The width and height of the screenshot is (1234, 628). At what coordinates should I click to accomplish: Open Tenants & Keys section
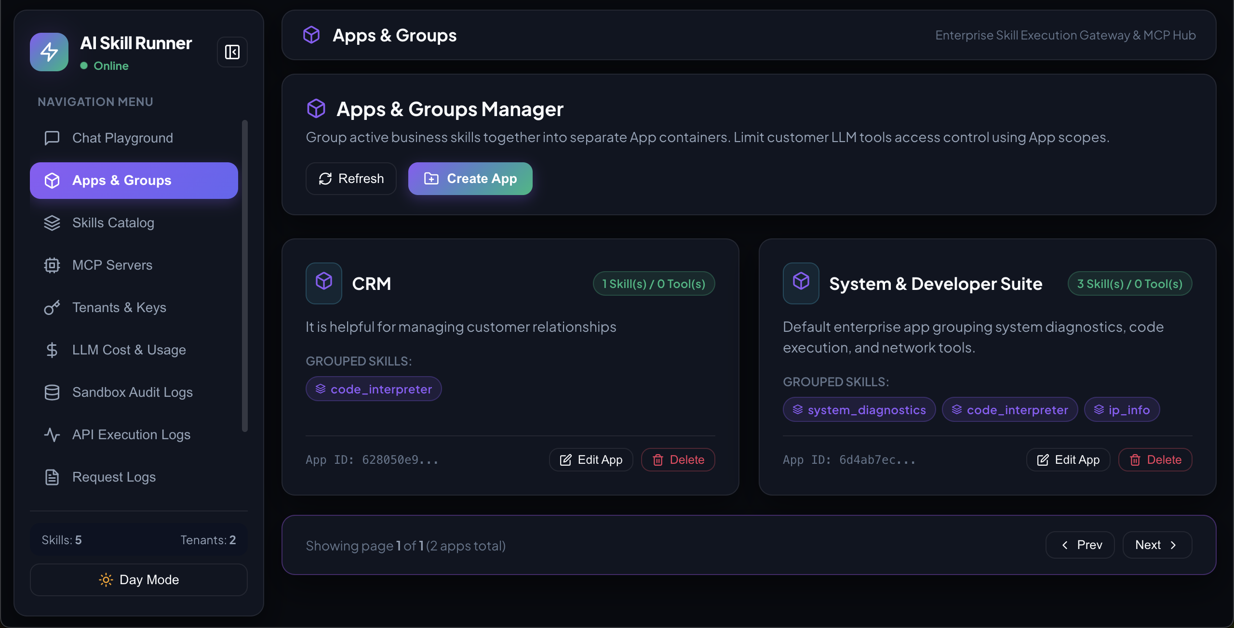point(134,307)
